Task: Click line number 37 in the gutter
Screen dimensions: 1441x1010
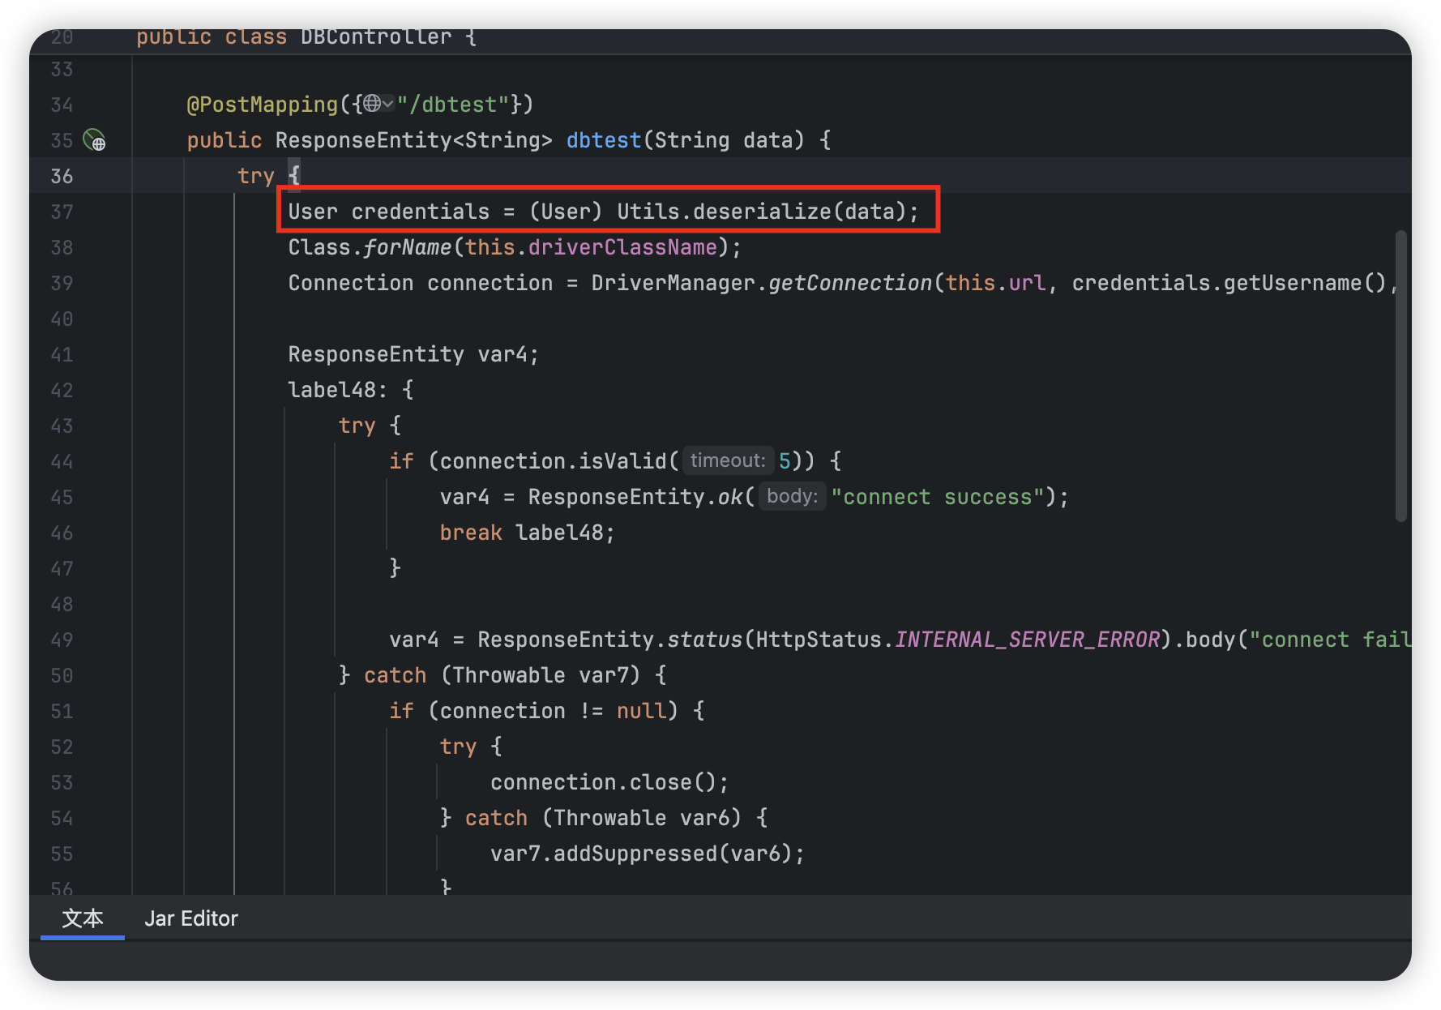Action: (62, 212)
